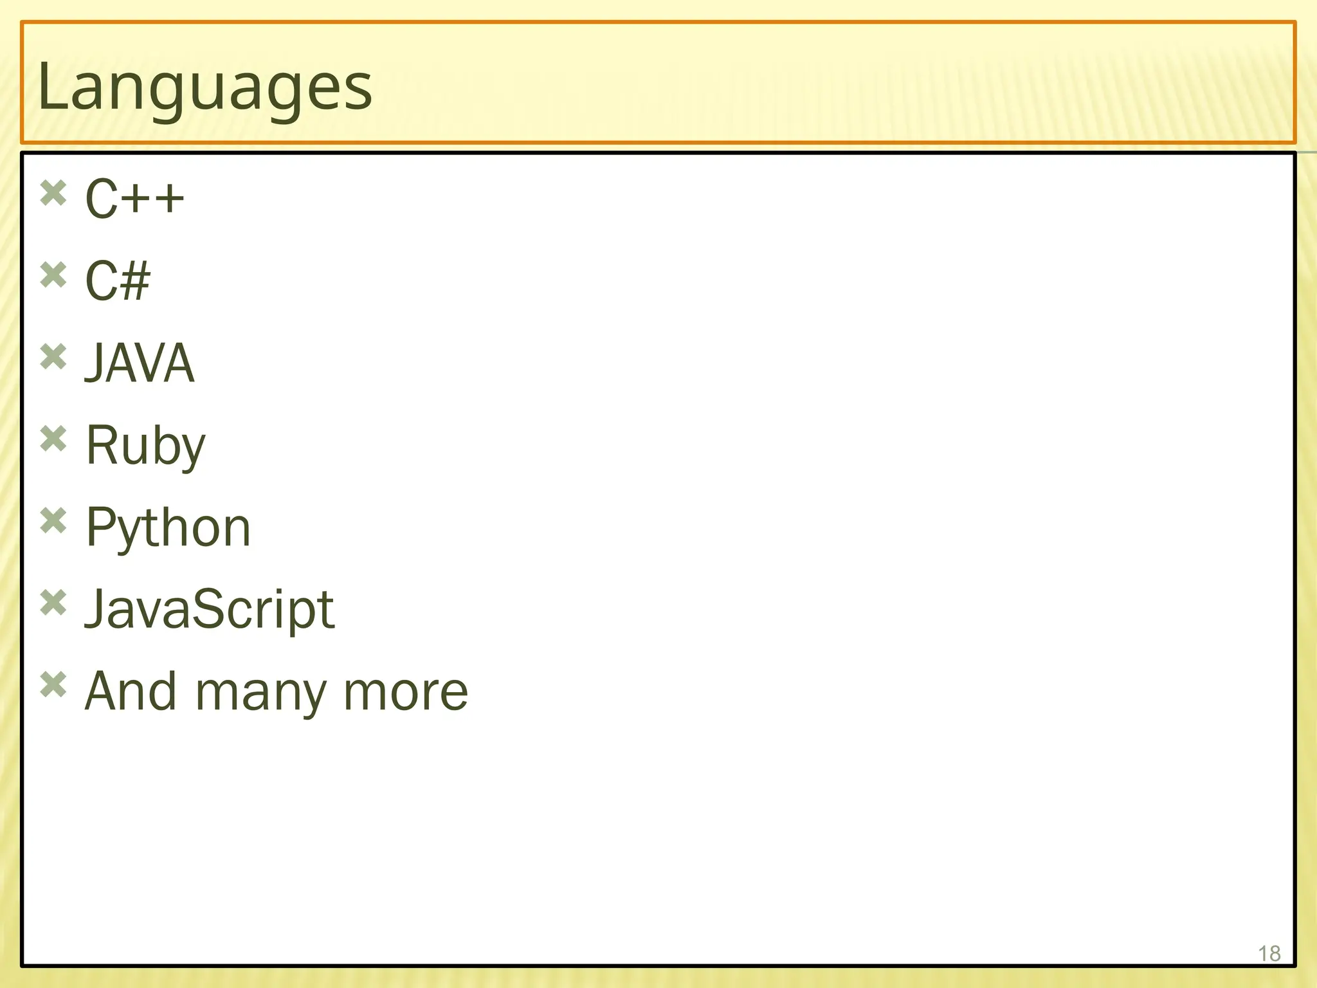The width and height of the screenshot is (1317, 988).
Task: Click the JAVA text entry
Action: pos(139,363)
